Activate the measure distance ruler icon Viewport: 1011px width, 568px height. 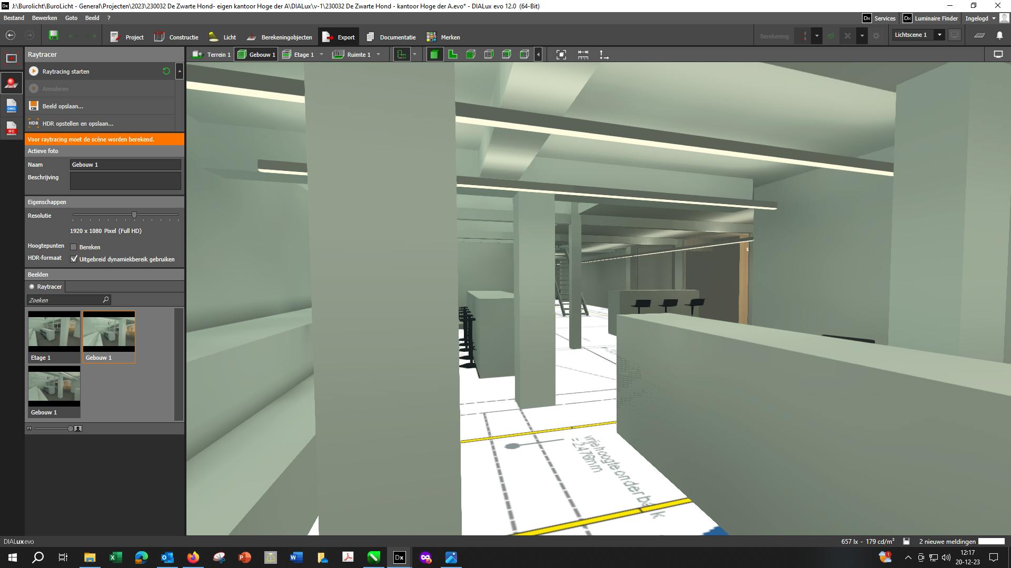click(x=583, y=54)
